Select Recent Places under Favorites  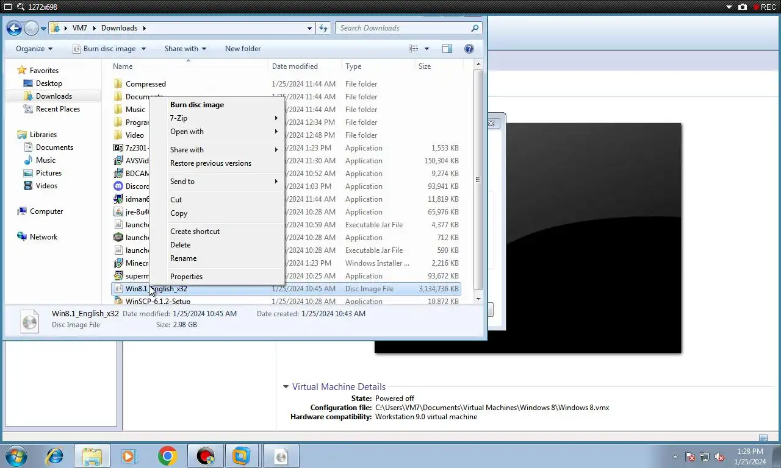[58, 109]
